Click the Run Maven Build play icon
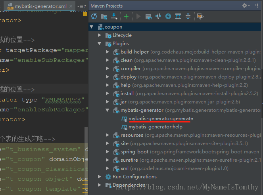The height and width of the screenshot is (195, 263). coord(138,16)
